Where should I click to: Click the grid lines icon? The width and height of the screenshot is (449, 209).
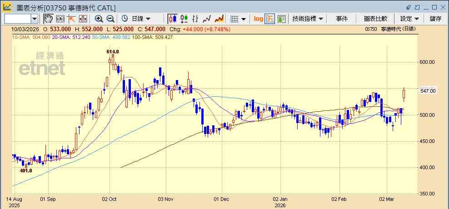pyautogui.click(x=234, y=19)
